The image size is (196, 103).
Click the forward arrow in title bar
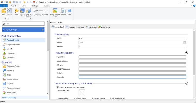click(x=31, y=2)
